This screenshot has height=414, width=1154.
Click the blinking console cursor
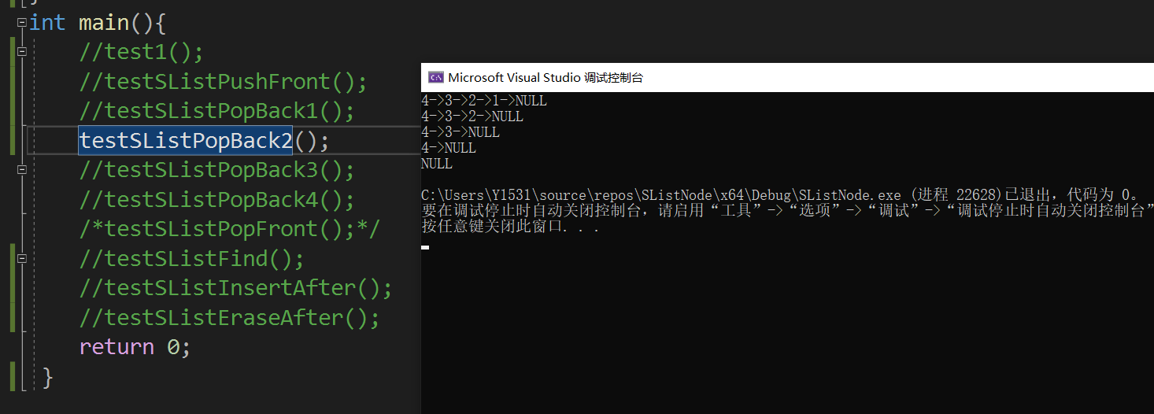coord(425,247)
